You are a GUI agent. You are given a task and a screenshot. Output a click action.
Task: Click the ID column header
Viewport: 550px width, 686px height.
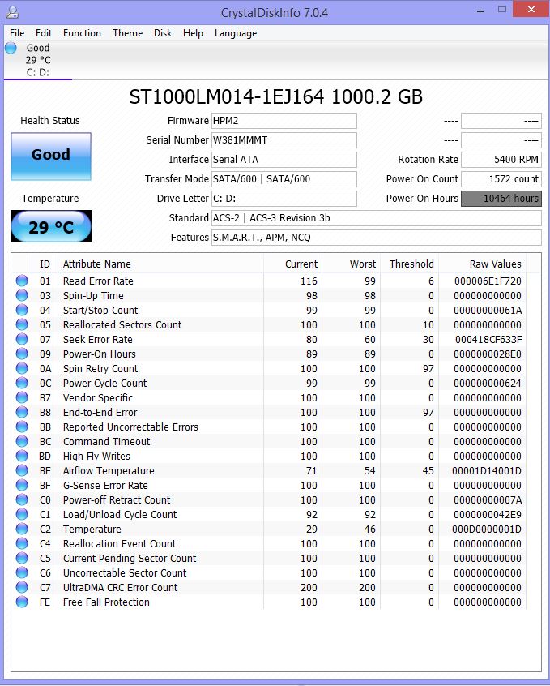tap(45, 264)
